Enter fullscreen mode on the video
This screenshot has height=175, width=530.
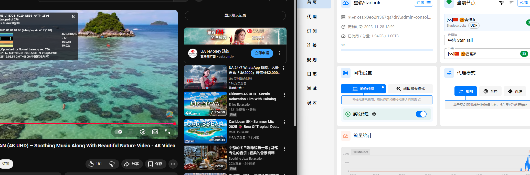[x=167, y=132]
